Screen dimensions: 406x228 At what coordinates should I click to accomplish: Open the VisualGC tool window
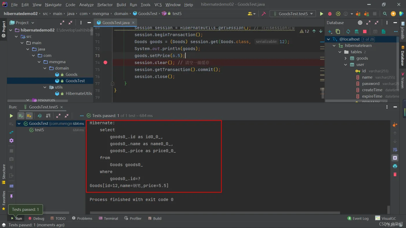(386, 218)
